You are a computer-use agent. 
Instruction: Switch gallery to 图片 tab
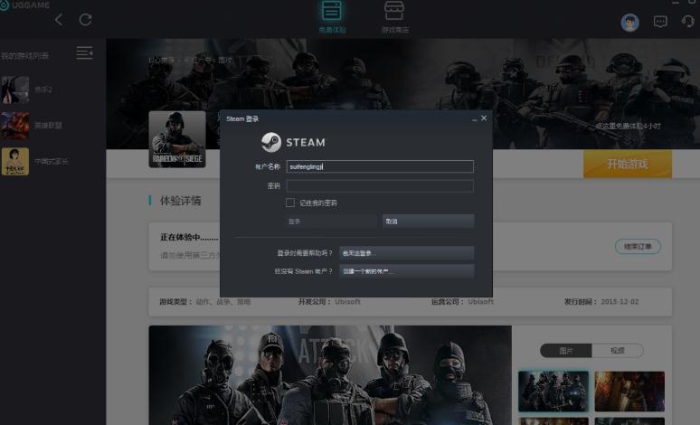pyautogui.click(x=565, y=351)
